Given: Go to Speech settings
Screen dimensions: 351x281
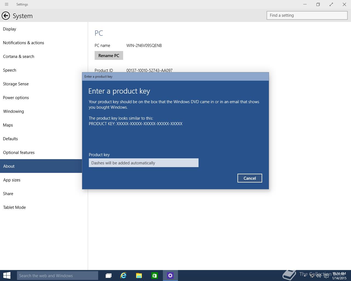Looking at the screenshot, I should (44, 70).
